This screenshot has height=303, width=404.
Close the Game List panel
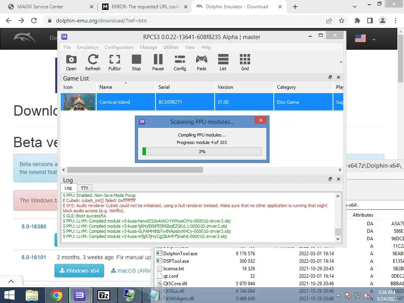coord(339,77)
